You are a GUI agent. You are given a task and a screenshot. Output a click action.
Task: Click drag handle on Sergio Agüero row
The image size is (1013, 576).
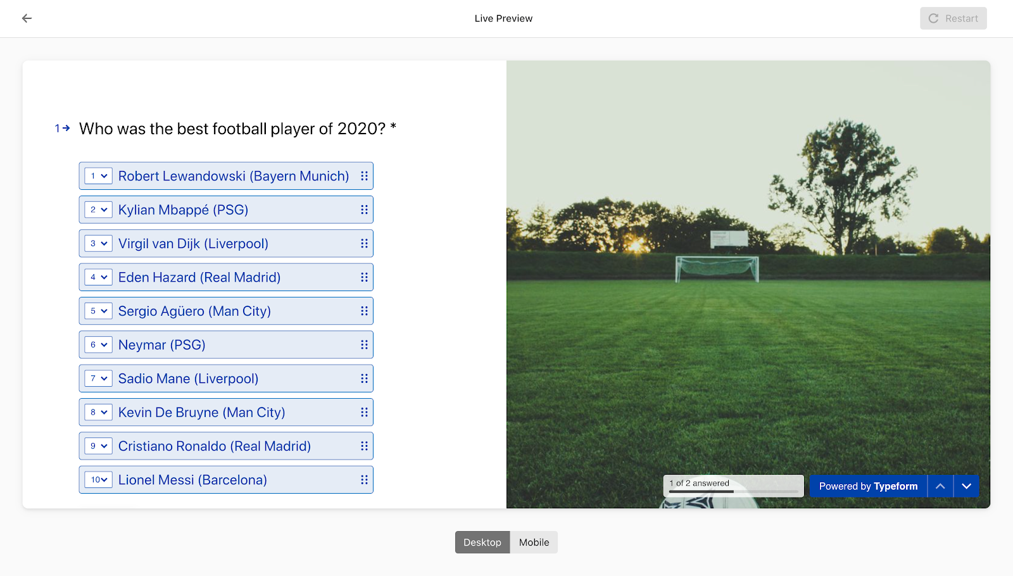tap(364, 311)
